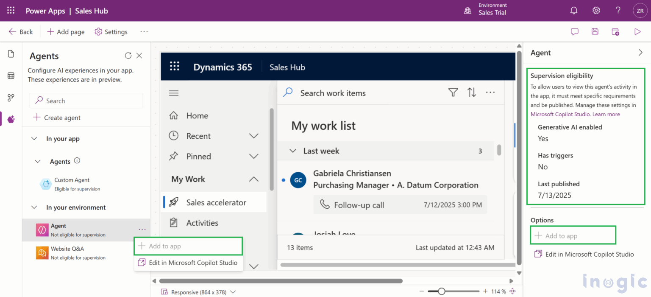Open the Data panel from the sidebar
This screenshot has width=651, height=297.
click(11, 76)
